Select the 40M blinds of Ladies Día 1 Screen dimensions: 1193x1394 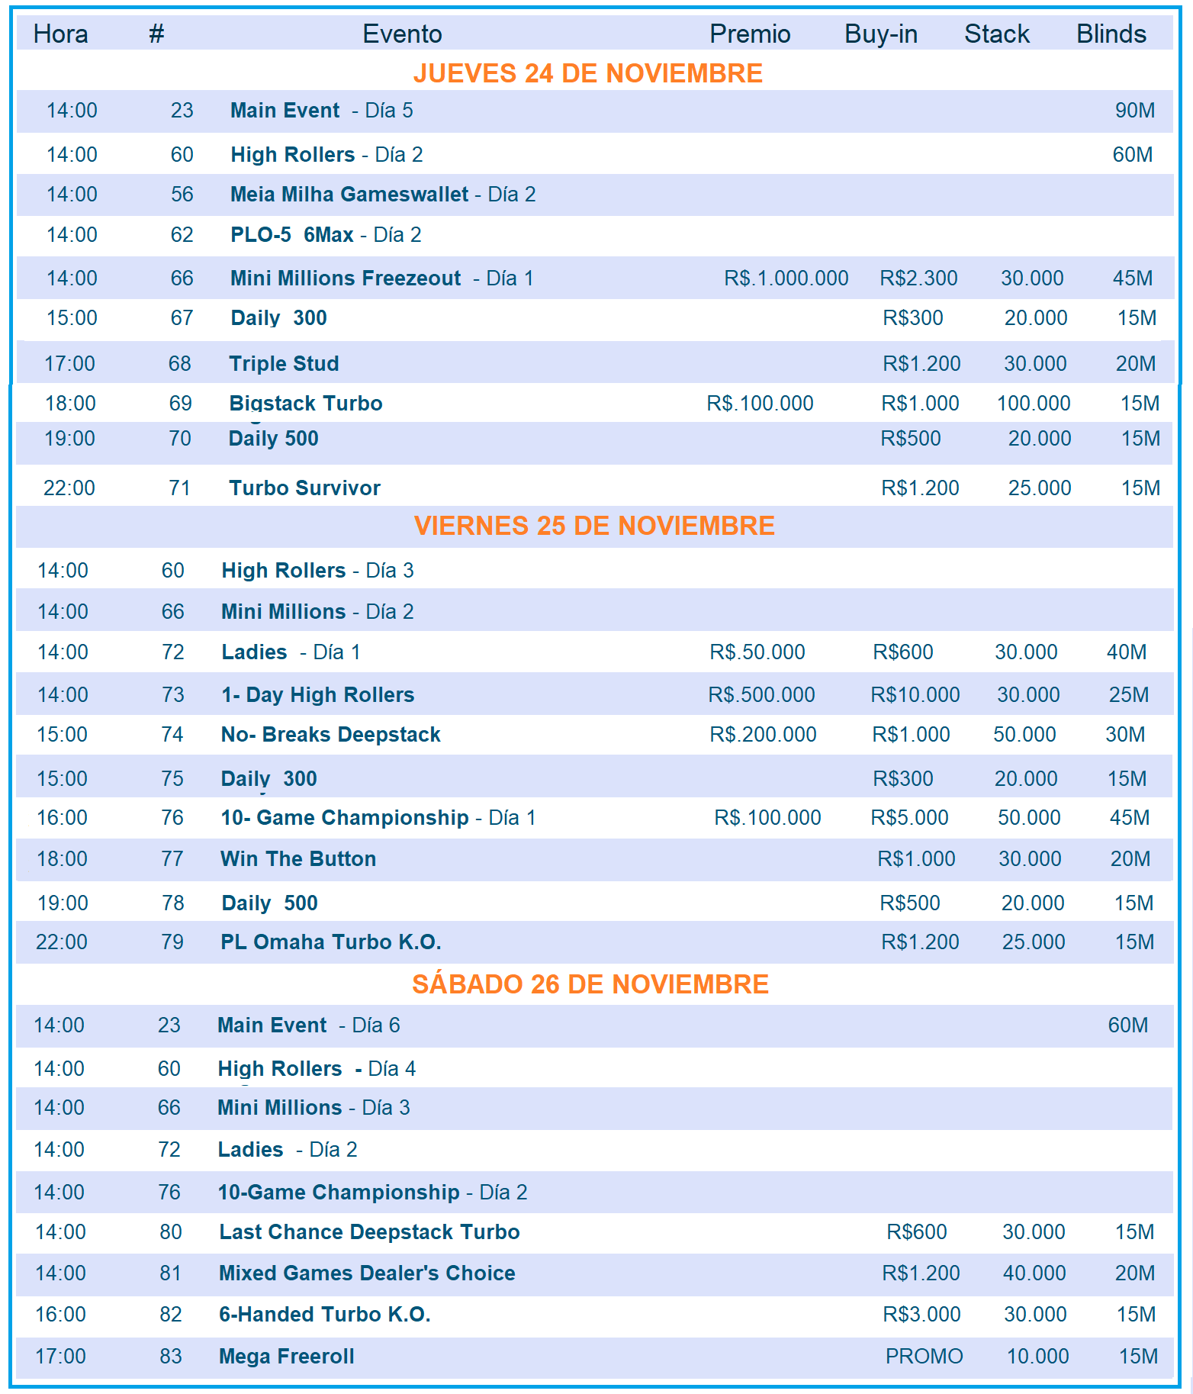1127,652
